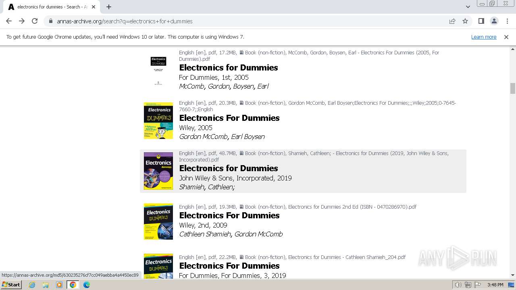Open Chrome's three-dot menu
Image resolution: width=516 pixels, height=290 pixels.
507,21
